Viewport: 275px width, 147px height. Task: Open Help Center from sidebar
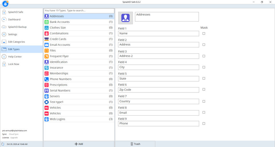tap(21, 57)
